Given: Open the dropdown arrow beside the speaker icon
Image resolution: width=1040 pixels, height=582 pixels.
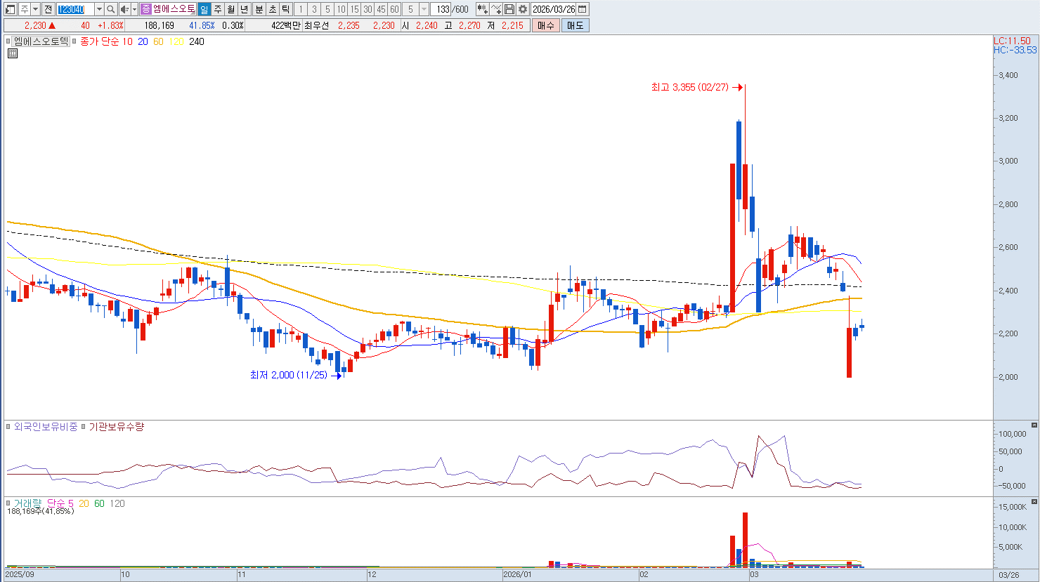Looking at the screenshot, I should tap(134, 9).
